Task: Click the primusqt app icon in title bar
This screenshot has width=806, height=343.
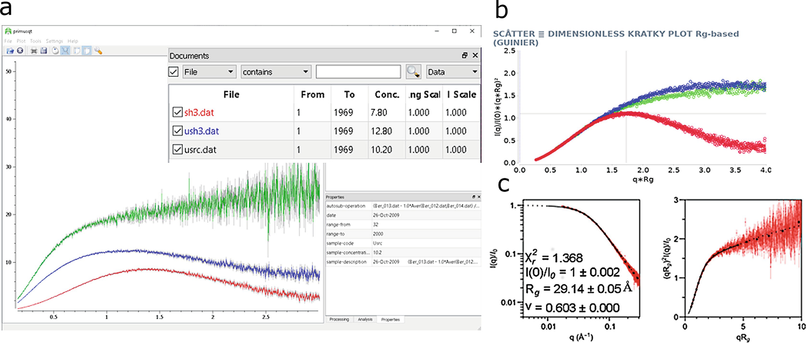Action: pyautogui.click(x=8, y=31)
